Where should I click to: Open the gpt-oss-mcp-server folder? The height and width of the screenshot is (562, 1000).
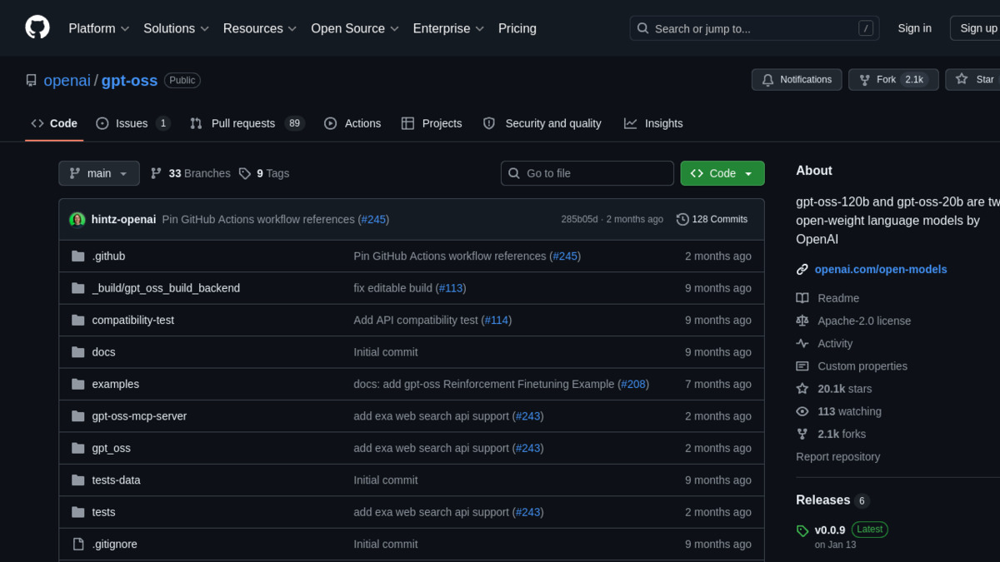(x=139, y=416)
